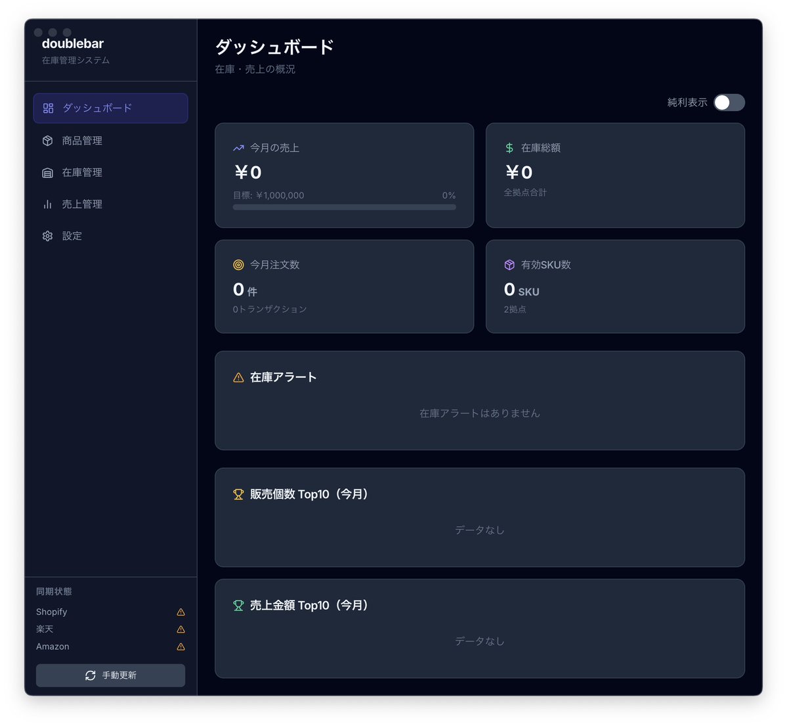
Task: Click the 在庫アラート warning triangle icon
Action: coord(238,377)
